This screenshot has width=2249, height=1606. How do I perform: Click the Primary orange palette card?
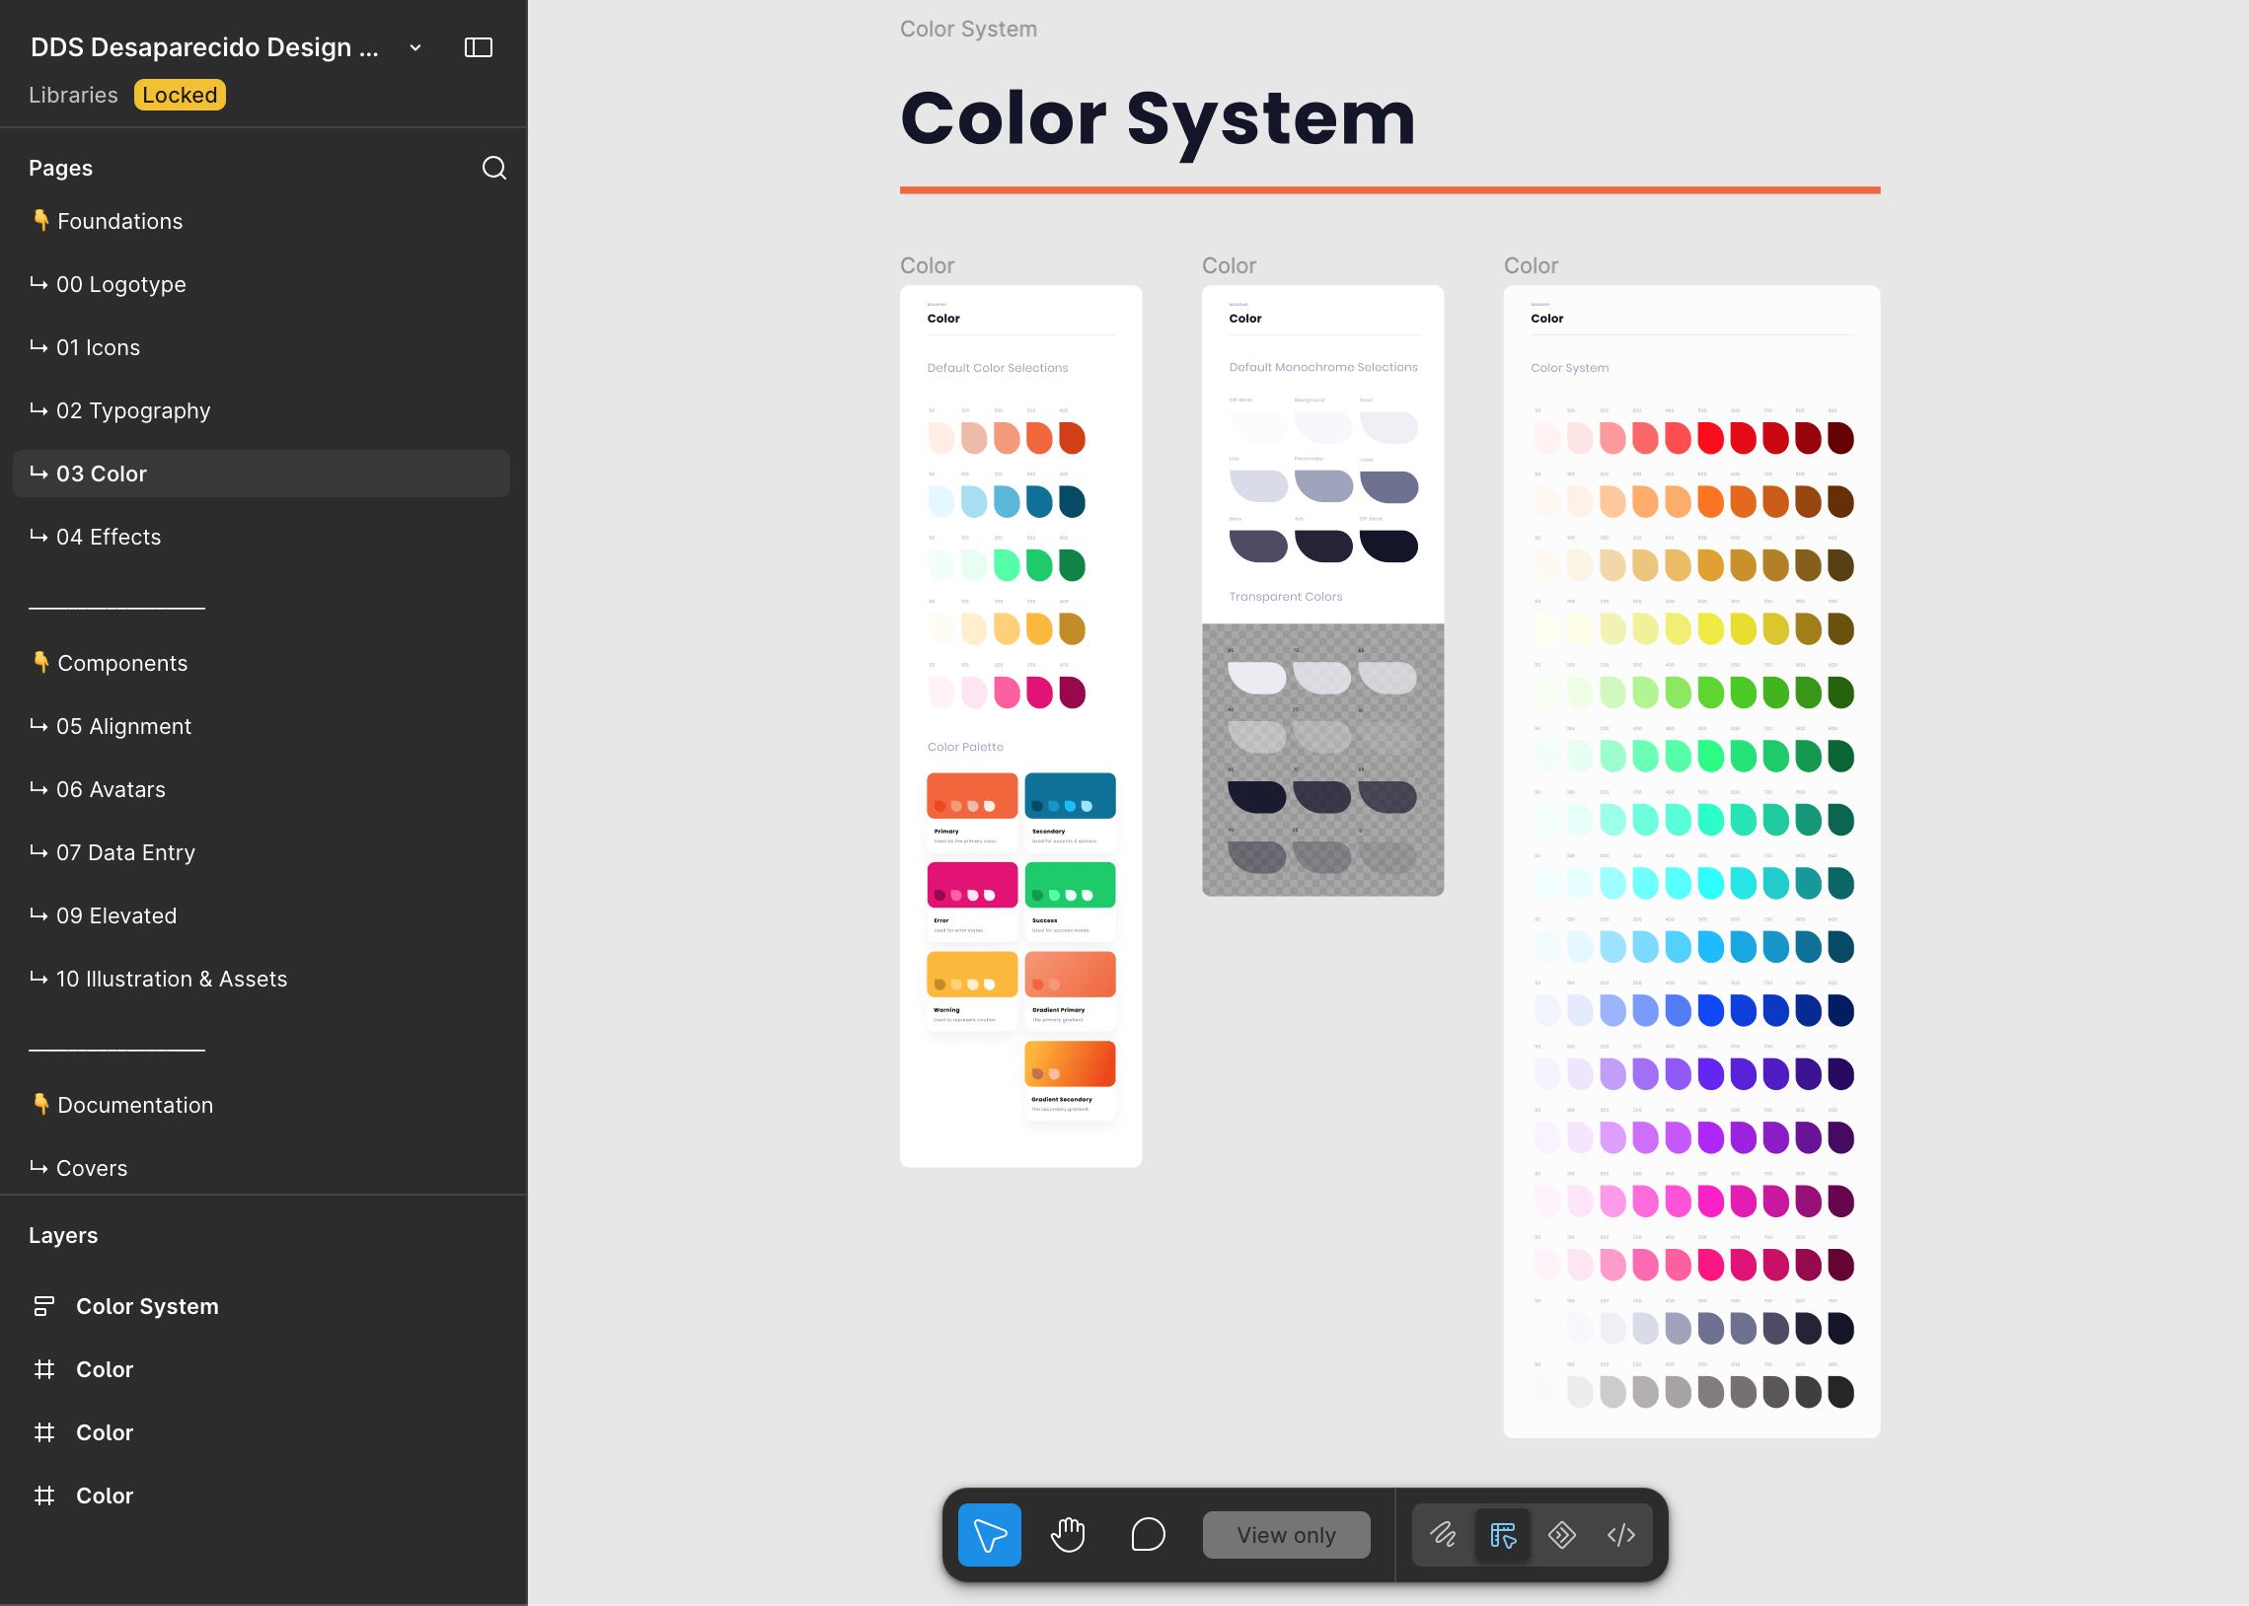972,812
